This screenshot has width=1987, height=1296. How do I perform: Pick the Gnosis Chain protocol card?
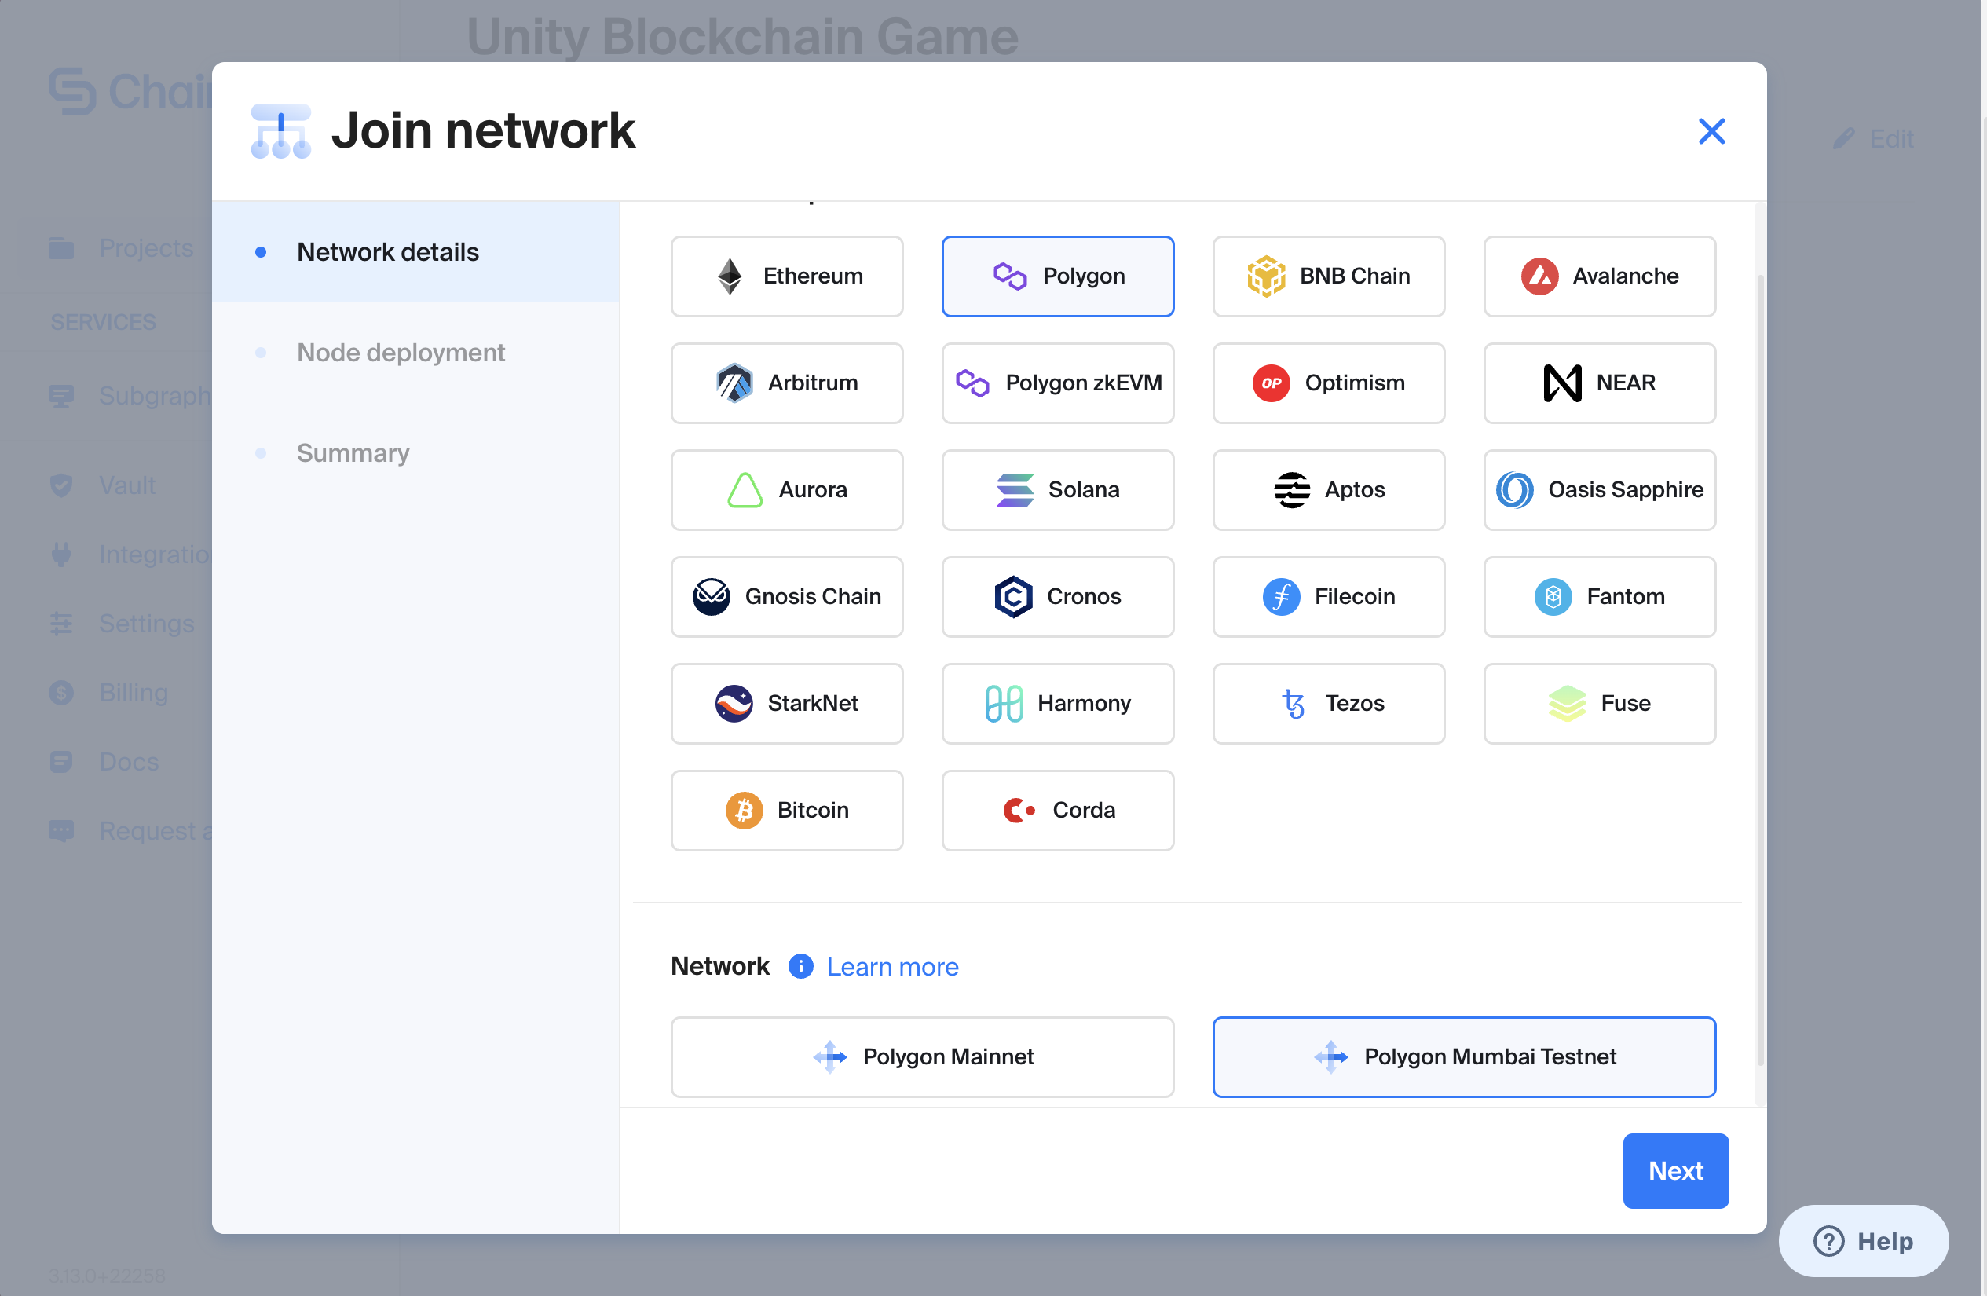coord(786,596)
